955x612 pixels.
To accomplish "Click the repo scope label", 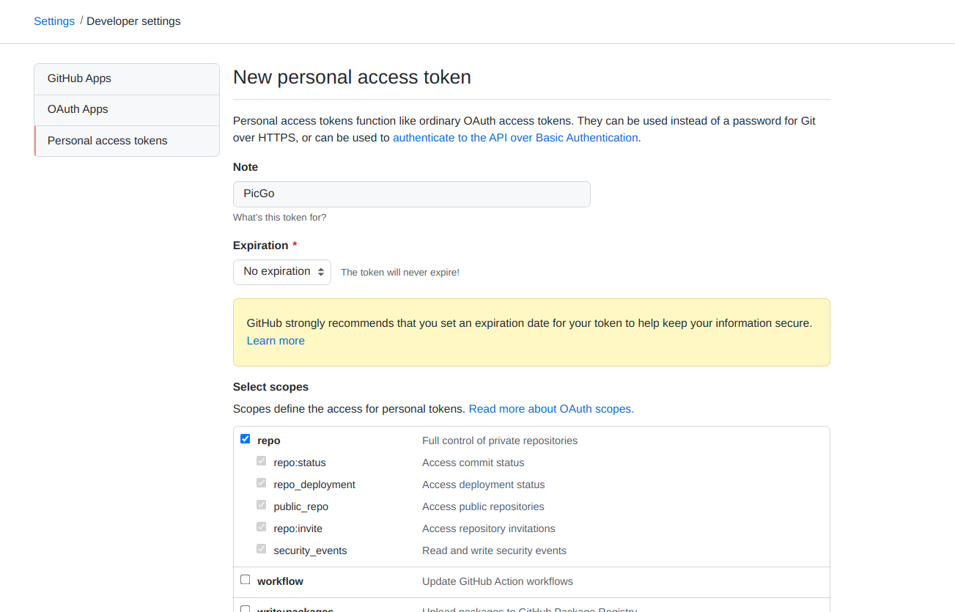I will [269, 440].
